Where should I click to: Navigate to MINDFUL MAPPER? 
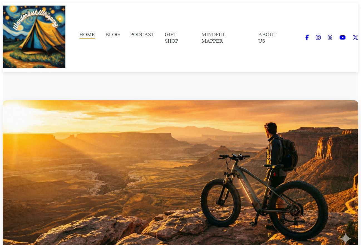pos(213,38)
